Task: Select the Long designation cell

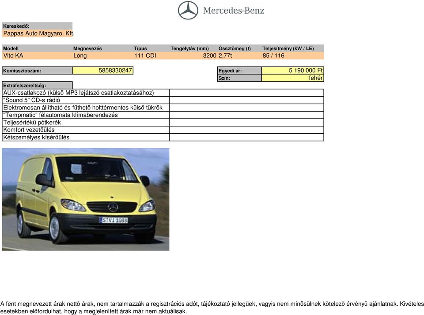Action: point(80,56)
